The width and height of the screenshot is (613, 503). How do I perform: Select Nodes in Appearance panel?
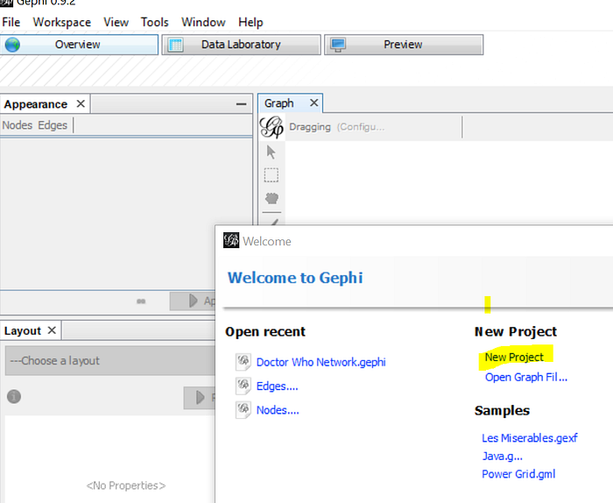(18, 125)
